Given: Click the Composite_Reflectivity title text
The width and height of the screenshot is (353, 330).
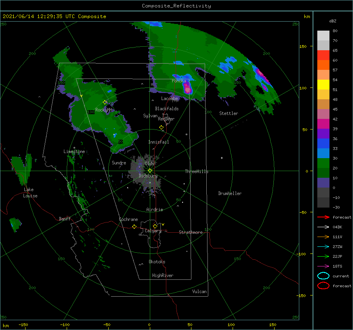Looking at the screenshot, I should pyautogui.click(x=176, y=5).
